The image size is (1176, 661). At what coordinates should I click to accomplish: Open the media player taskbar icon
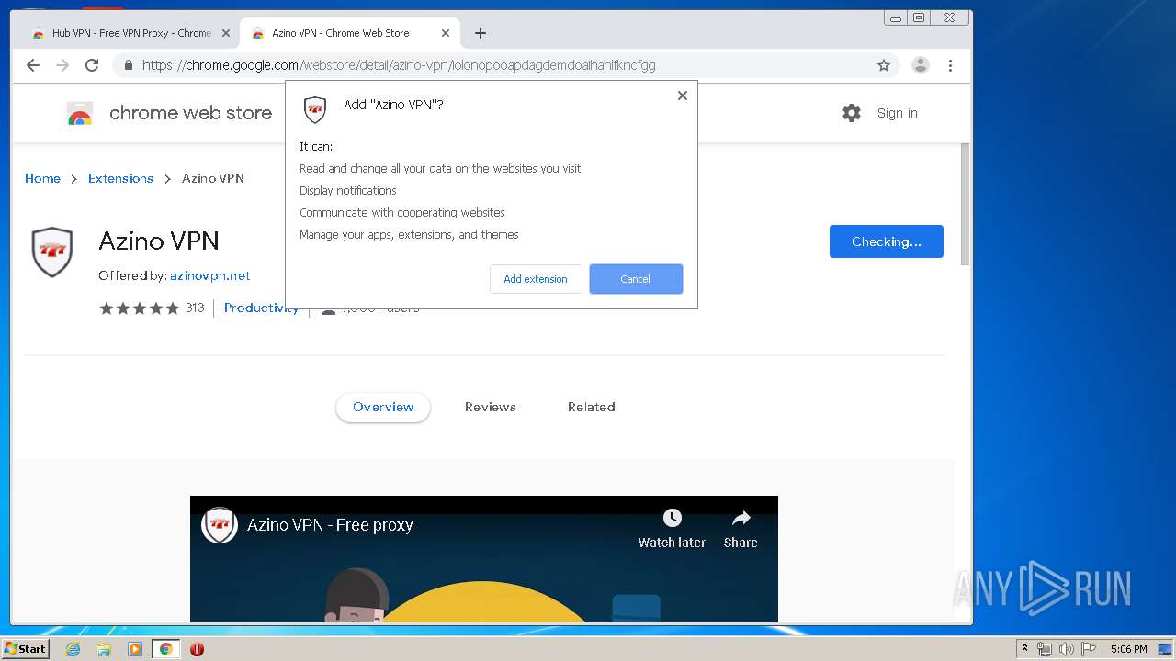[x=135, y=649]
